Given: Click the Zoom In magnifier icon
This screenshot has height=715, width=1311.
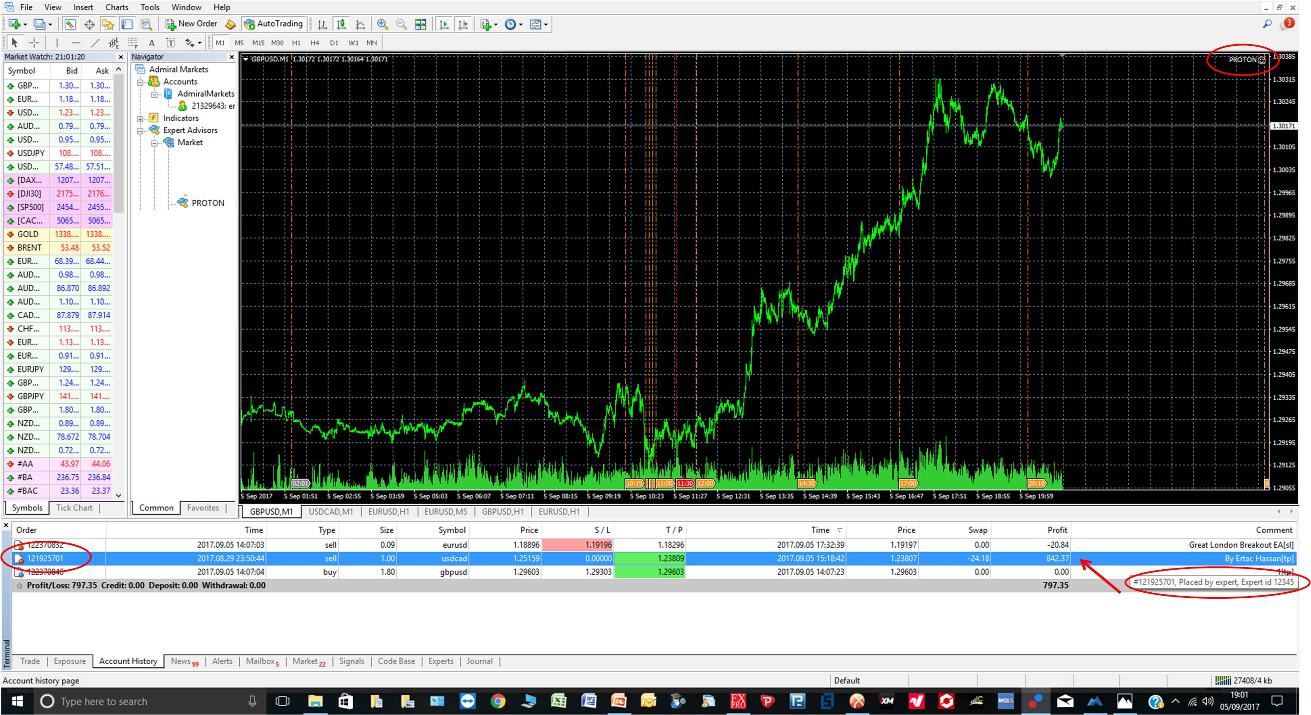Looking at the screenshot, I should pyautogui.click(x=382, y=24).
